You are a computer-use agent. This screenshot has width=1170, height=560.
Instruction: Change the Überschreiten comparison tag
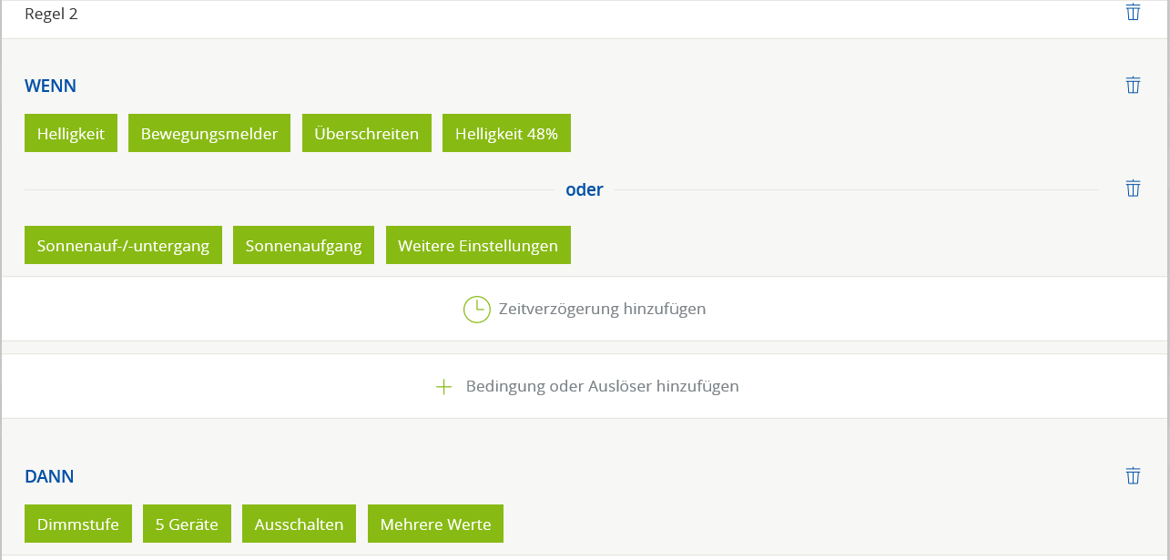point(367,134)
